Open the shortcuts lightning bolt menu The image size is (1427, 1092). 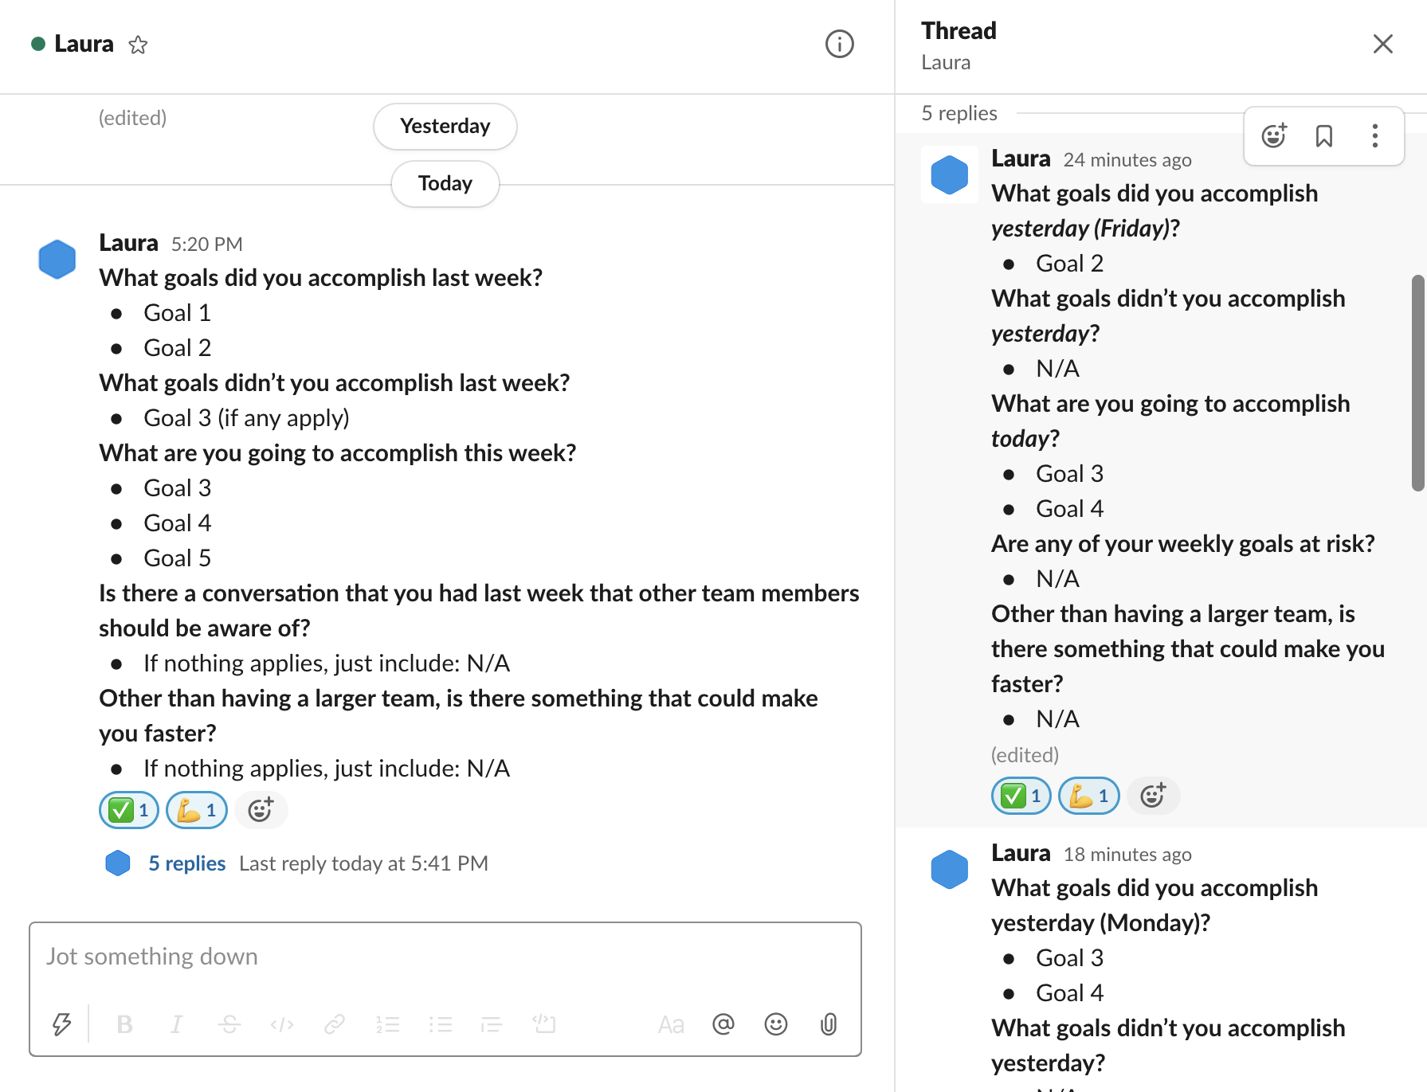click(x=61, y=1024)
